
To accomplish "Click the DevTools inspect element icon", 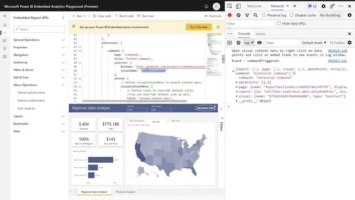I will click(230, 6).
